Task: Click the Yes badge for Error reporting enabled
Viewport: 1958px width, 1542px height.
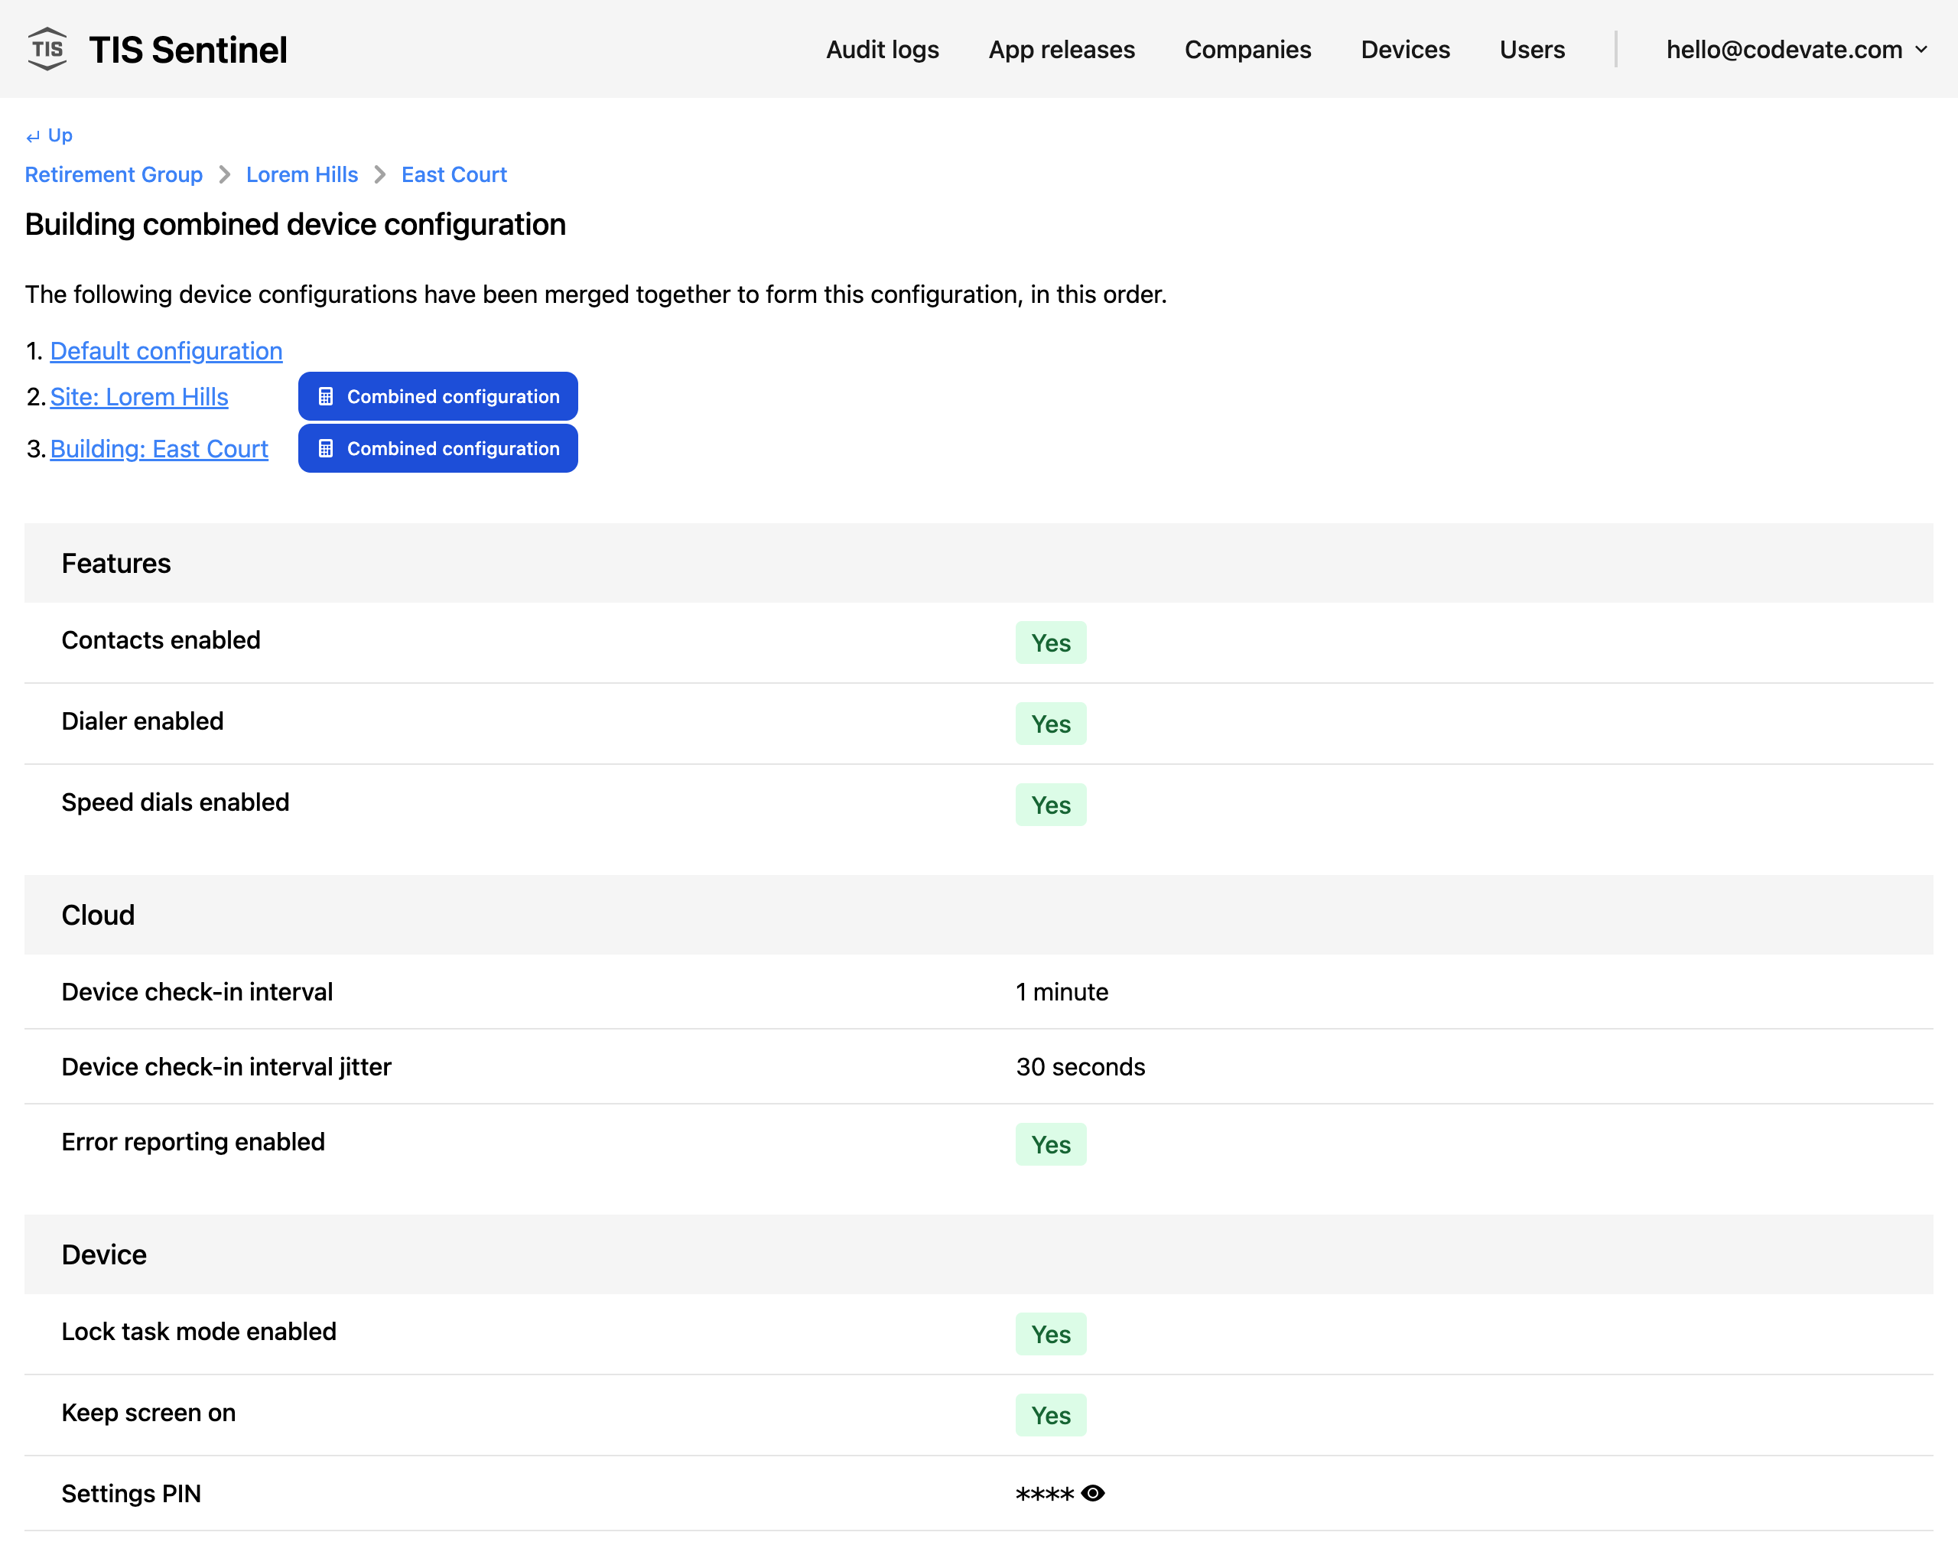Action: (x=1051, y=1145)
